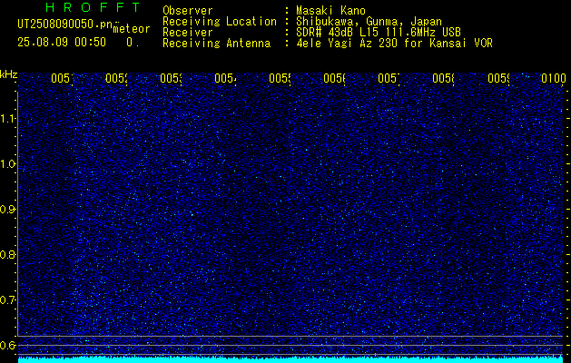571x363 pixels.
Task: Click the cyan signal level strip at bottom
Action: click(x=290, y=360)
